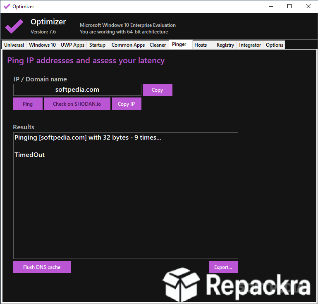318x304 pixels.
Task: Click the Copy IP button
Action: point(127,104)
